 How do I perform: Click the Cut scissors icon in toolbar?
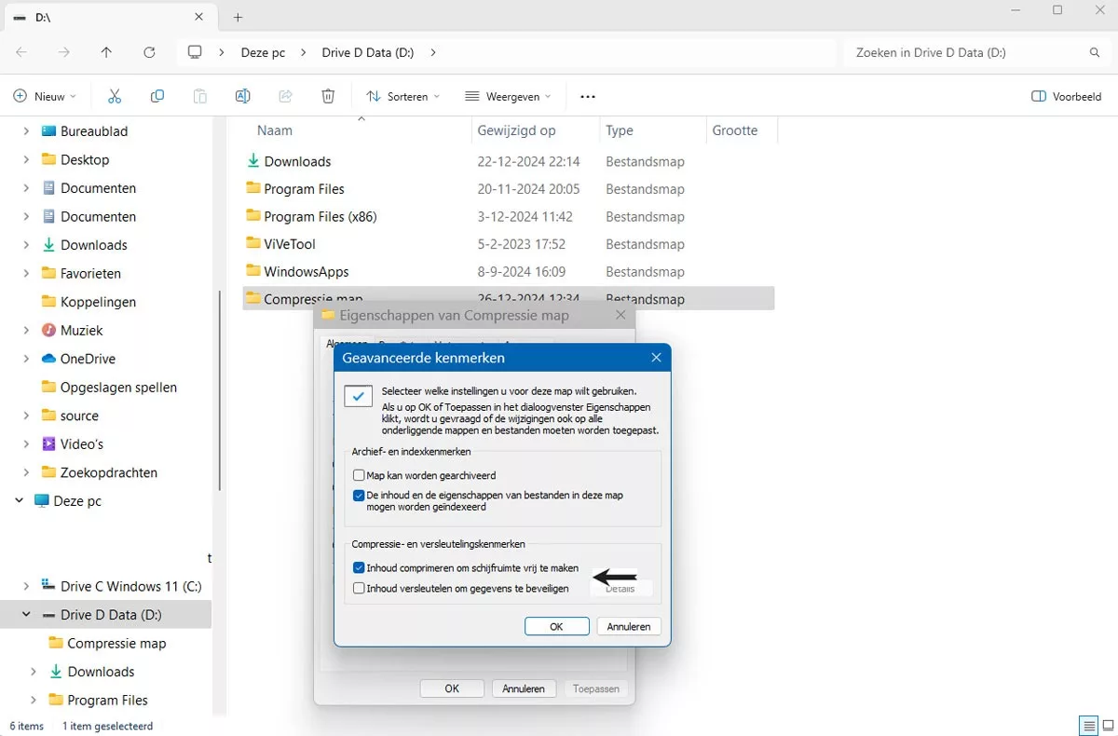click(115, 96)
